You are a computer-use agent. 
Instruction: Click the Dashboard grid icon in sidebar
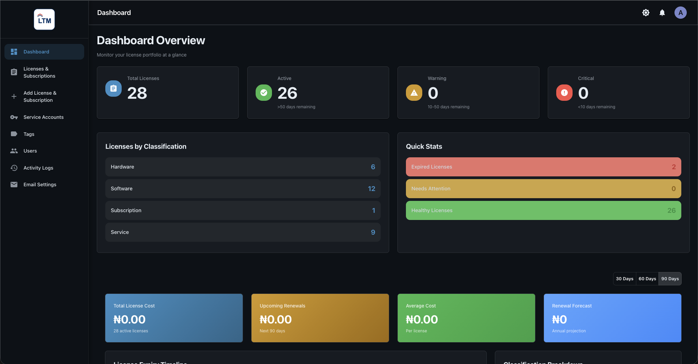[x=14, y=52]
